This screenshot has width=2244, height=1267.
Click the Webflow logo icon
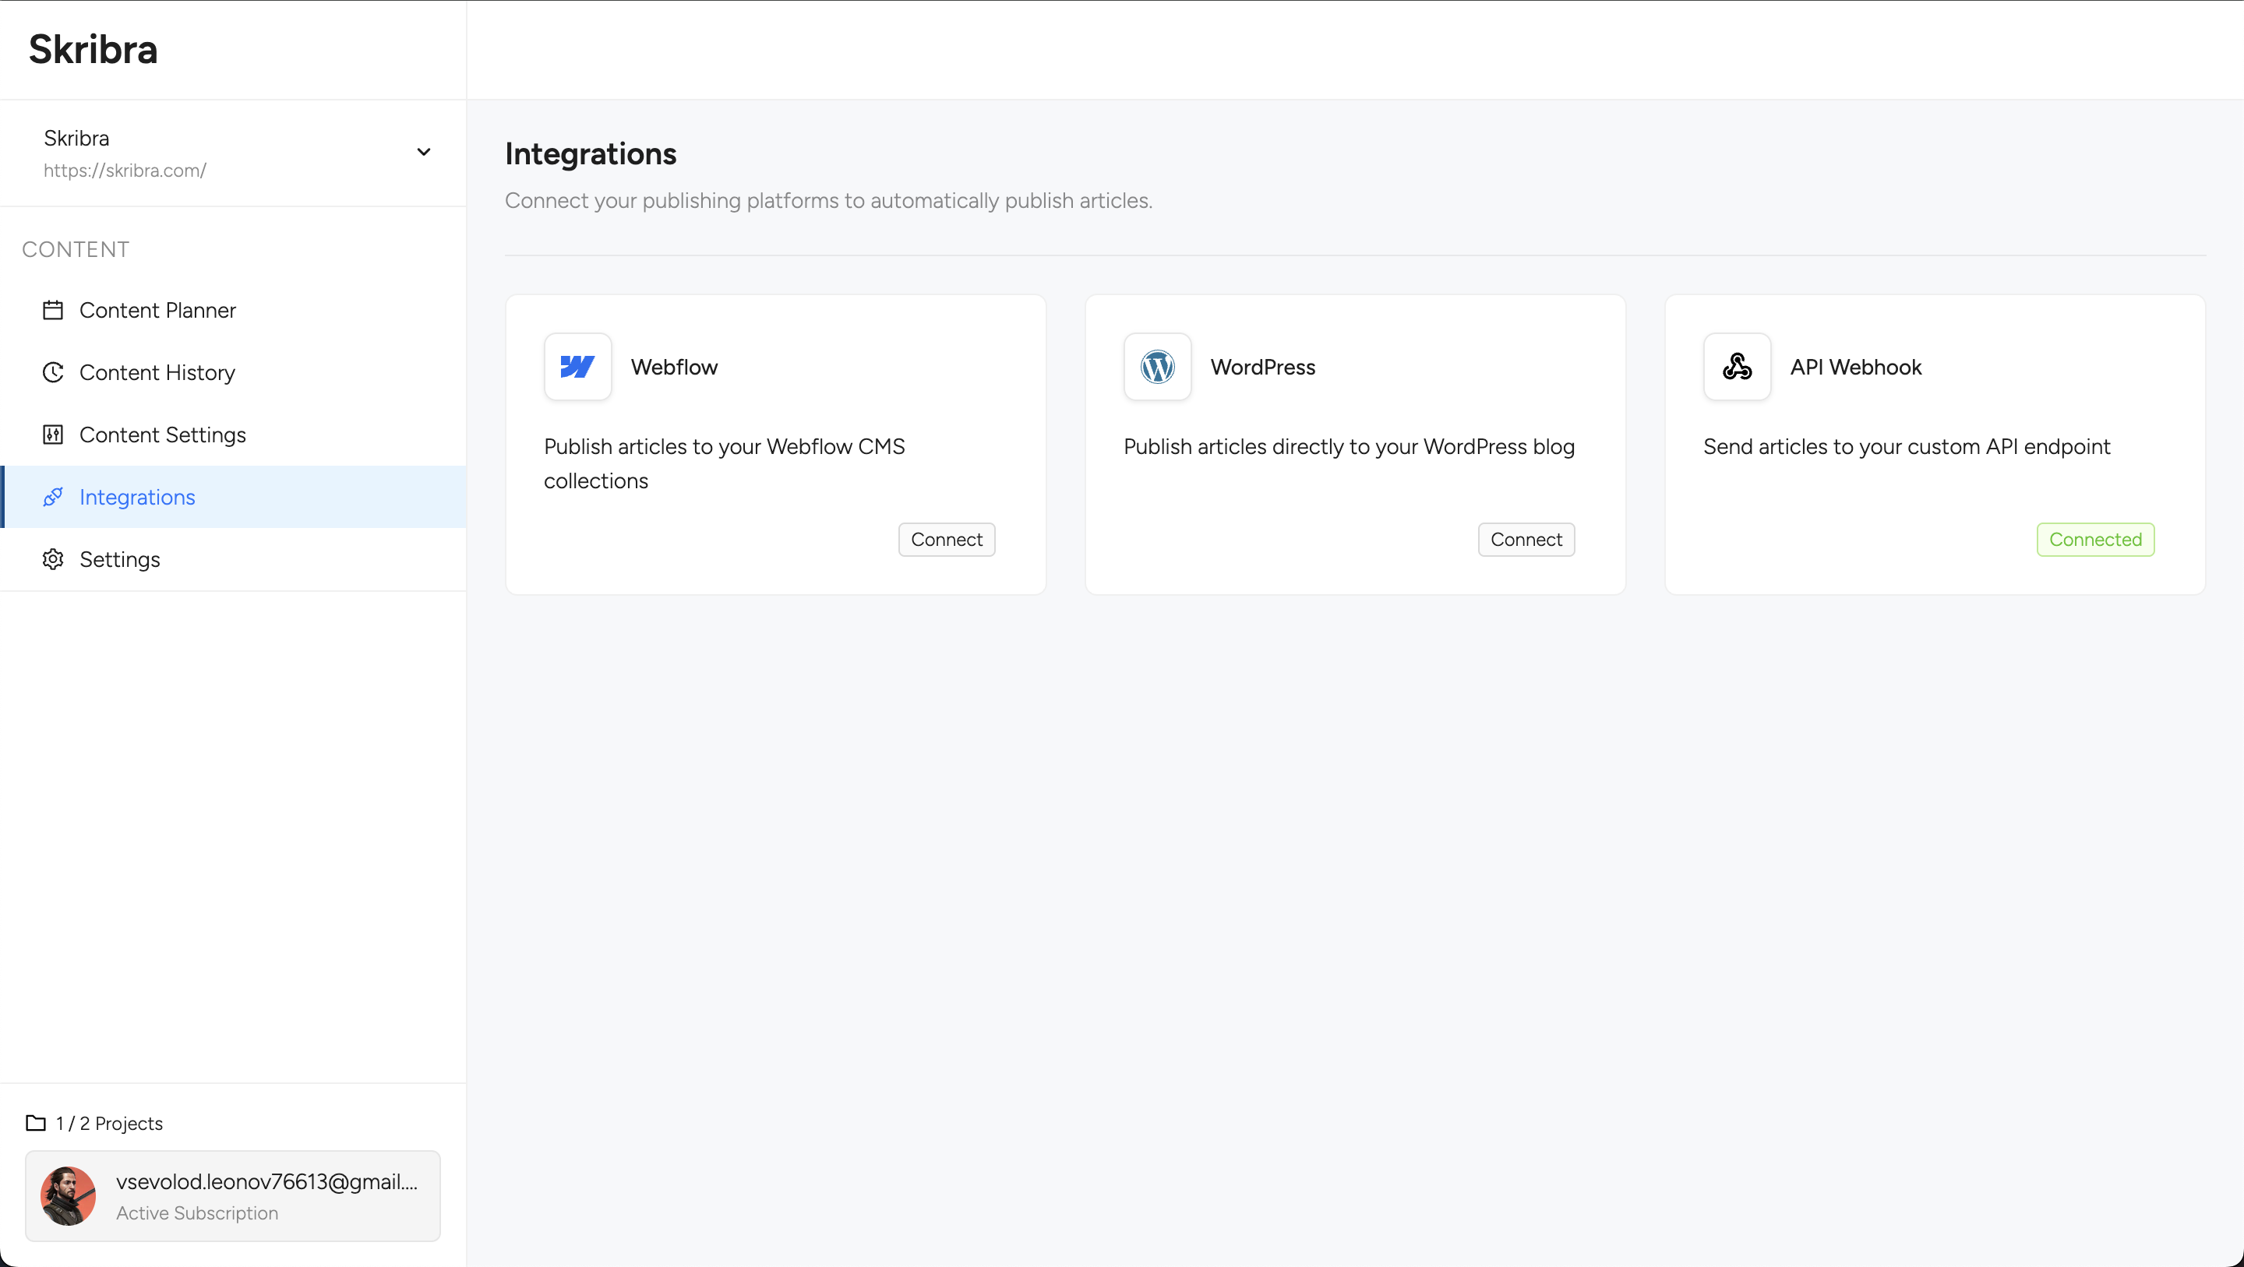coord(577,367)
